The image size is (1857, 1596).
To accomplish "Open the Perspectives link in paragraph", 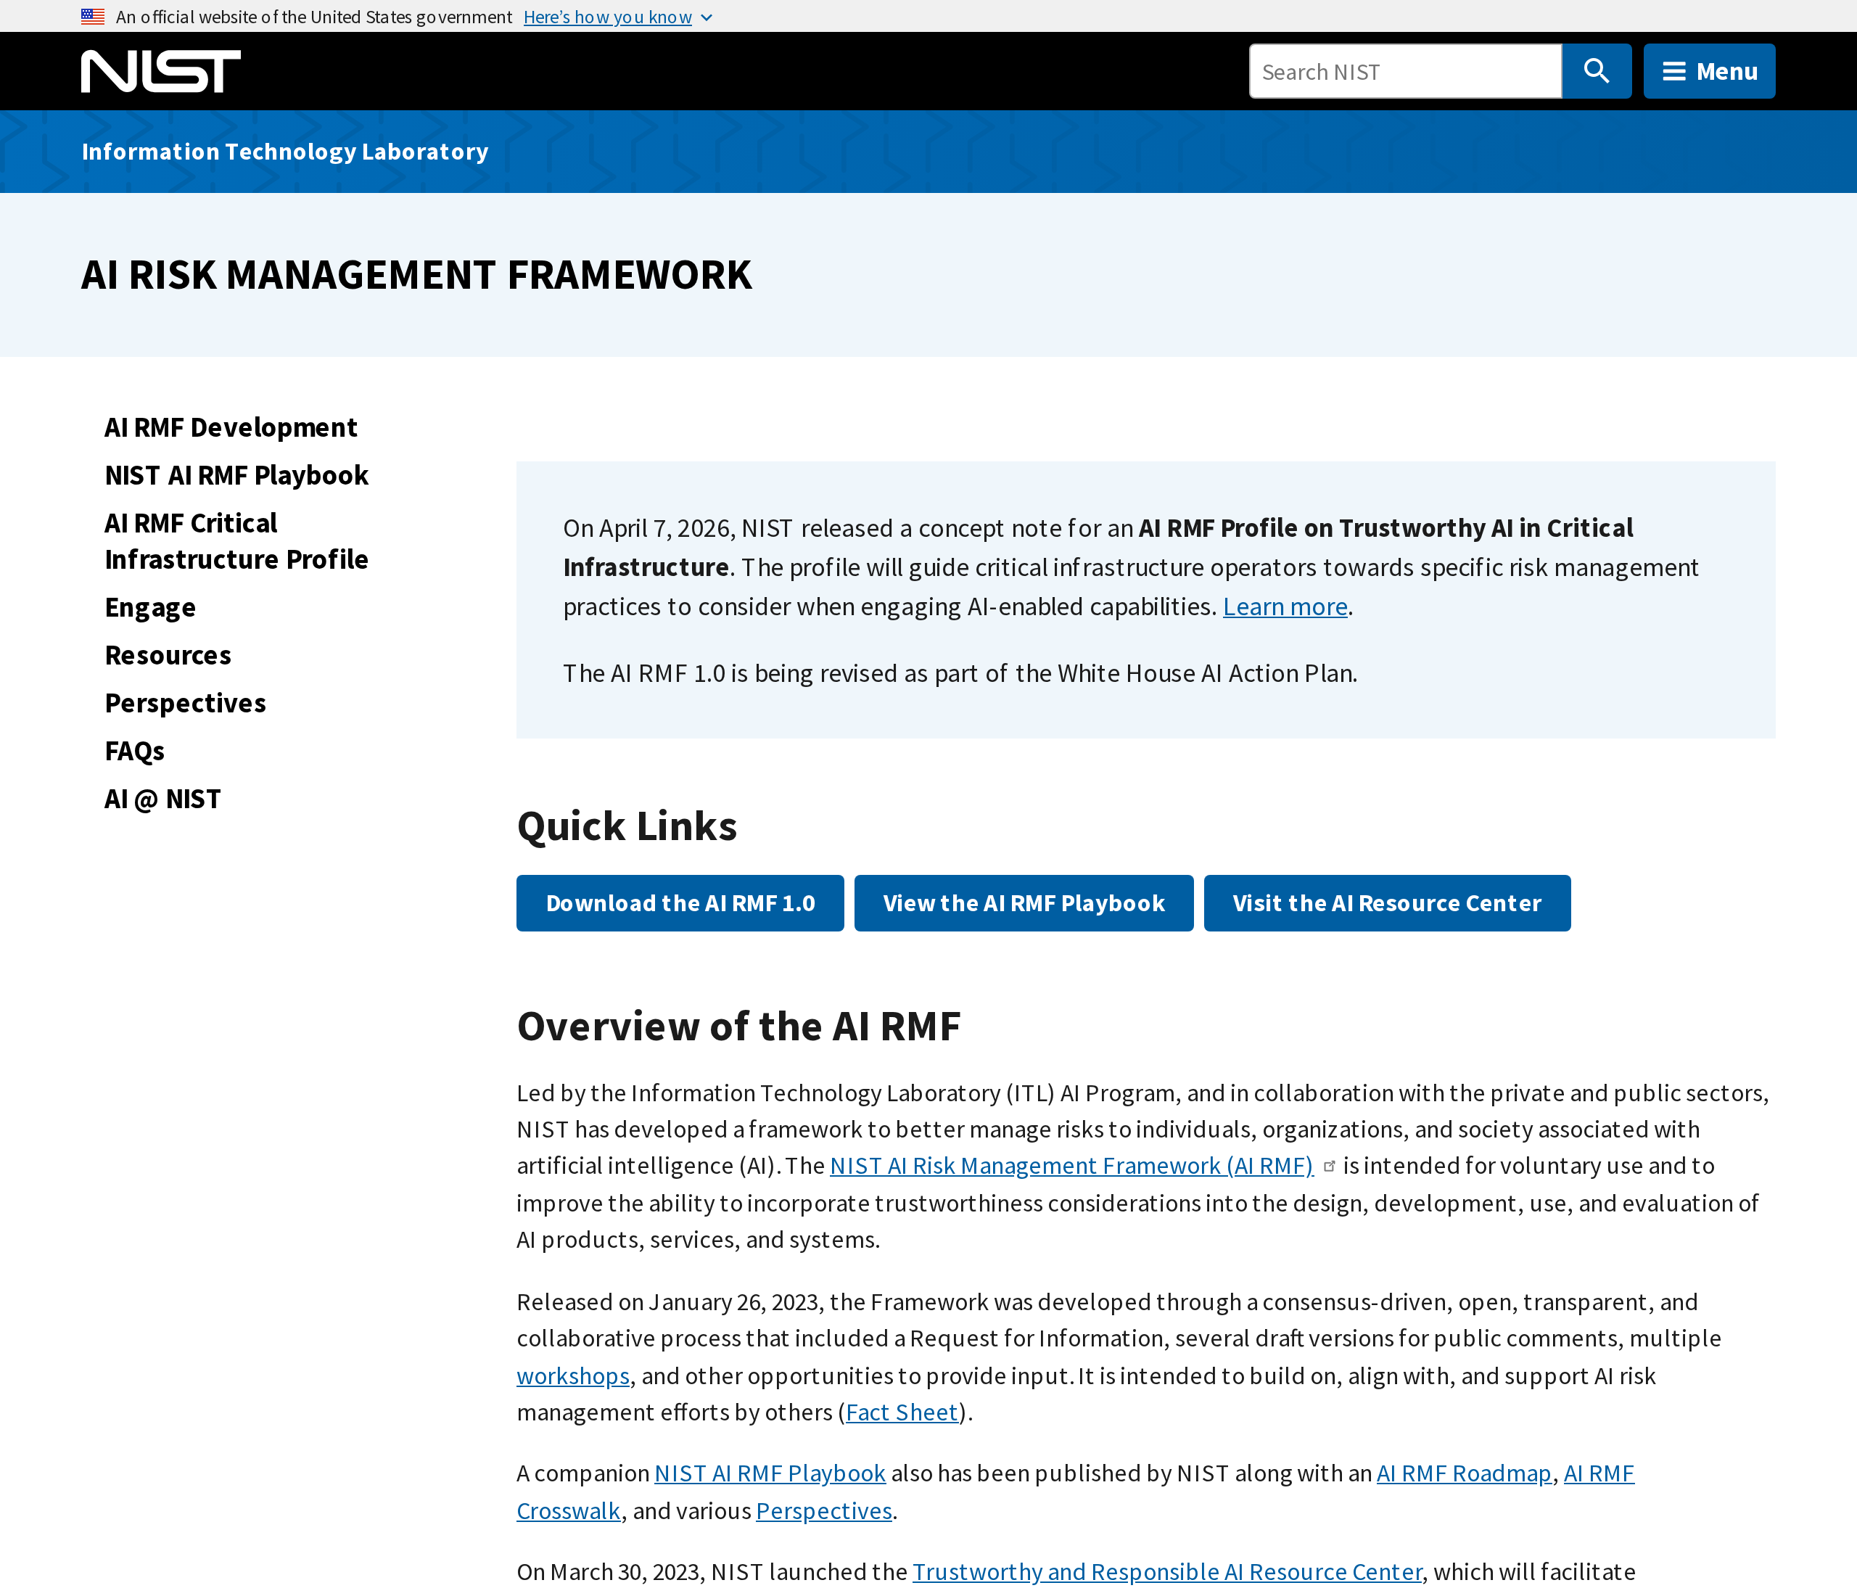I will [825, 1511].
